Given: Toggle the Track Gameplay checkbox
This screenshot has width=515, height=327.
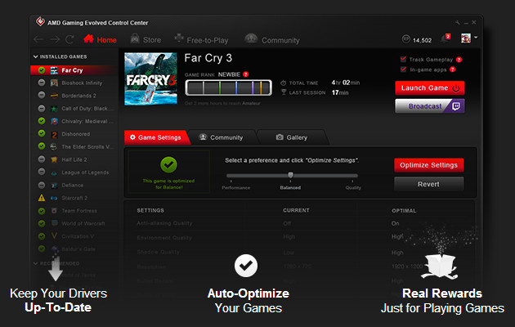Looking at the screenshot, I should pos(403,59).
